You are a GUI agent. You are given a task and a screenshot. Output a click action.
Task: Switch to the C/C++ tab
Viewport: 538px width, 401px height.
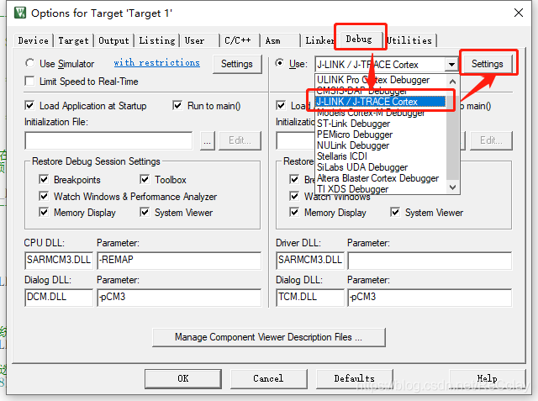[240, 40]
